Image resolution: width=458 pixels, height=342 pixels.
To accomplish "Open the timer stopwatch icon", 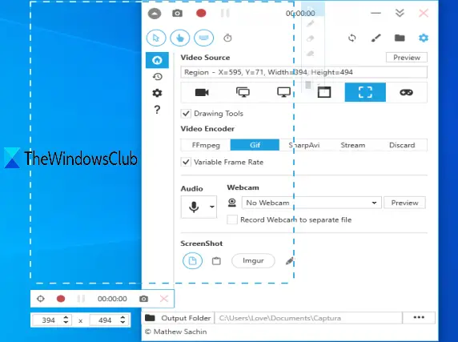I will coord(227,38).
